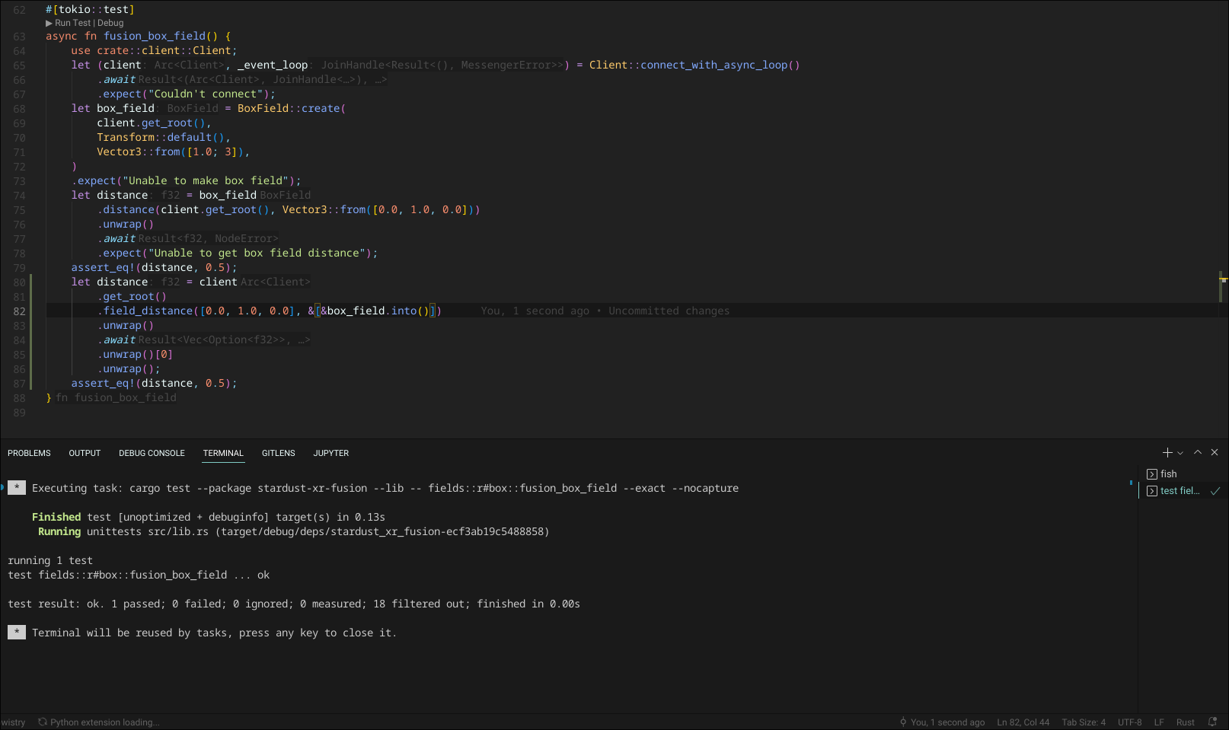Click the task success checkmark icon
Screen dimensions: 1229x730
(x=1215, y=491)
